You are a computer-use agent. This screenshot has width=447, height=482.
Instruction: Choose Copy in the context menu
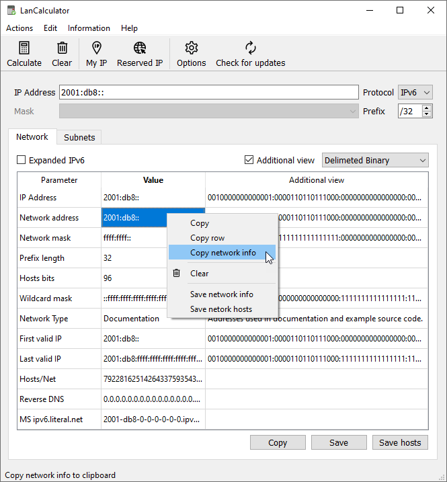click(x=222, y=223)
